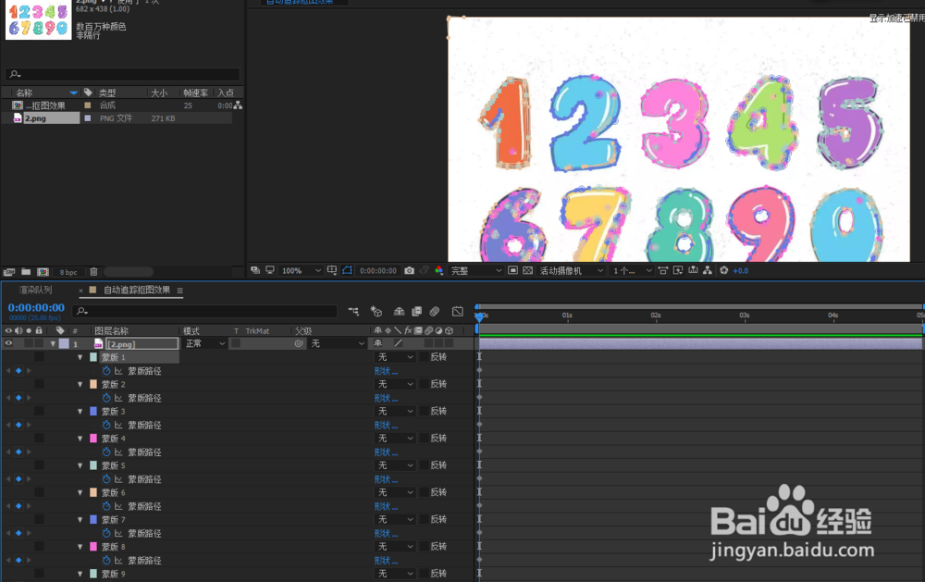Check 反转 box for 蒙版 6
The width and height of the screenshot is (925, 582).
(x=425, y=492)
